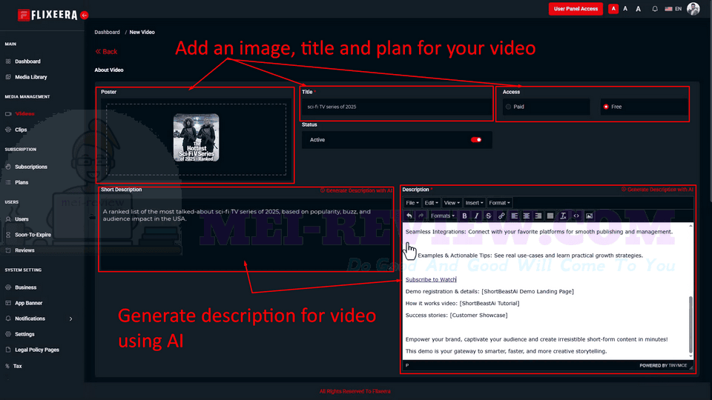Screen dimensions: 712x400
Task: Open the source code view icon
Action: (x=576, y=216)
